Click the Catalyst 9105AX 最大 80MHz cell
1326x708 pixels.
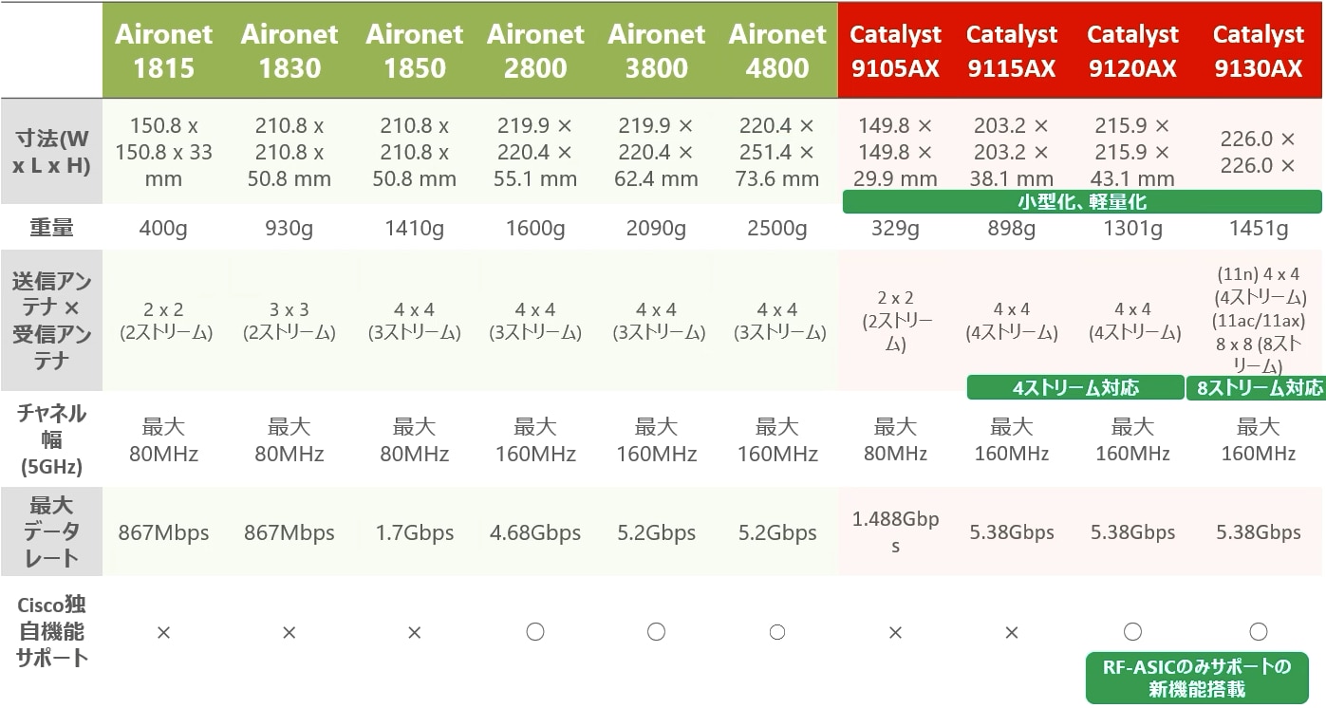tap(895, 440)
